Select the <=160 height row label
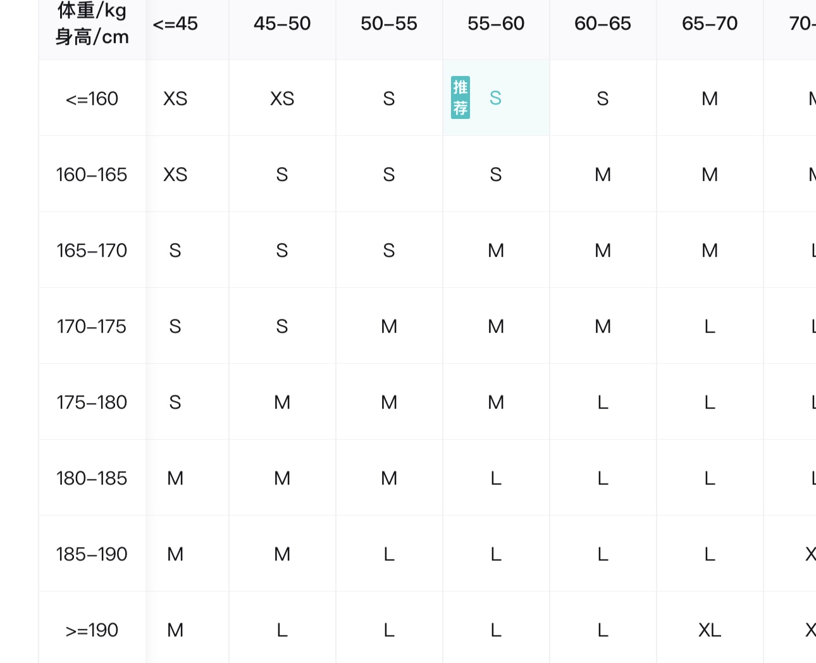The height and width of the screenshot is (663, 816). 92,99
